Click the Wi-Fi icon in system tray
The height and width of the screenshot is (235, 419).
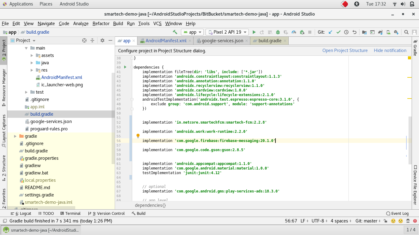[395, 4]
